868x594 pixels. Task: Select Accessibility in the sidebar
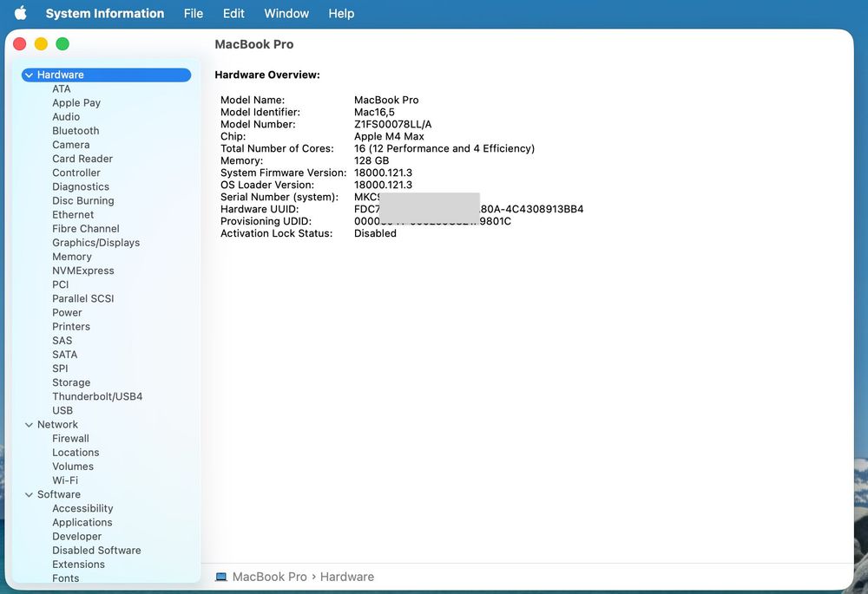tap(82, 508)
